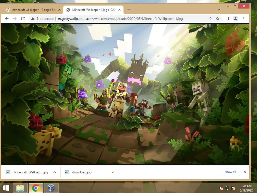Close the minecraft wallpaper Google Search tab

tap(59, 10)
